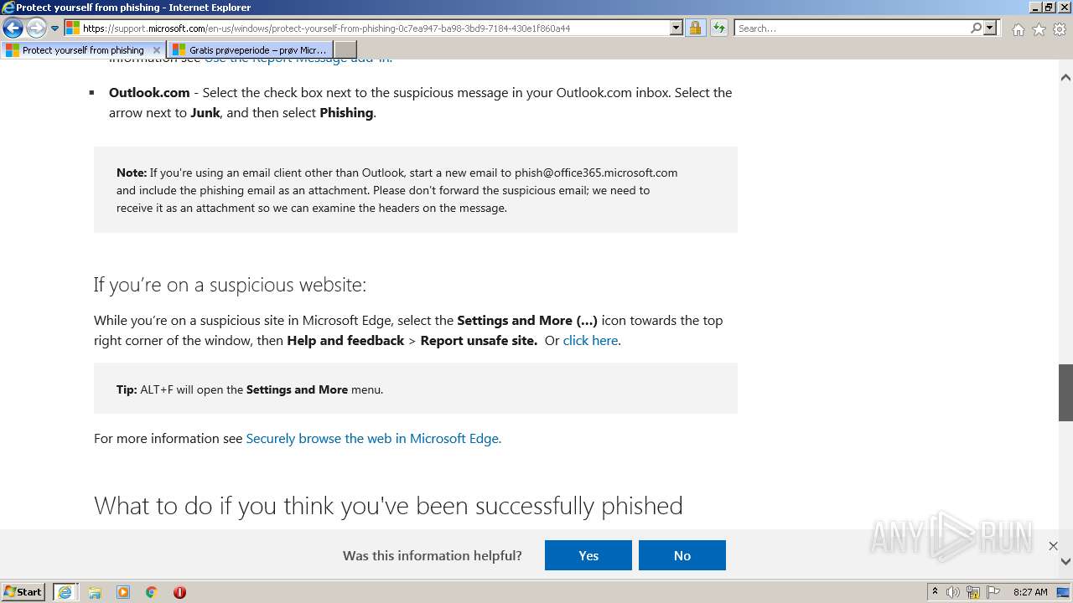Click the red Opera taskbar icon
Viewport: 1073px width, 603px height.
179,592
